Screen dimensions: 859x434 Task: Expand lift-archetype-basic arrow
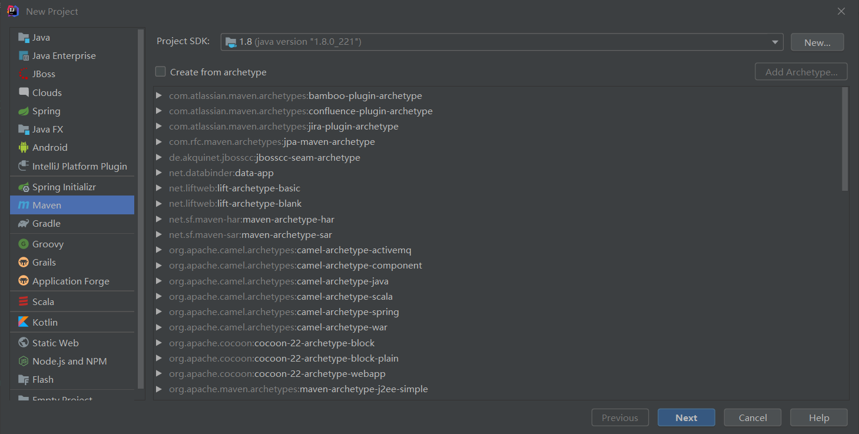159,188
